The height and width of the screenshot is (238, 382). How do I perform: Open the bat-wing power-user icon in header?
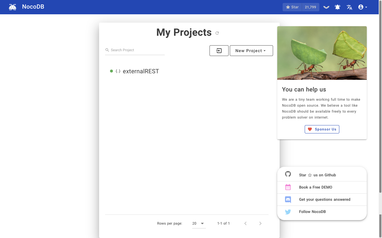(x=326, y=7)
